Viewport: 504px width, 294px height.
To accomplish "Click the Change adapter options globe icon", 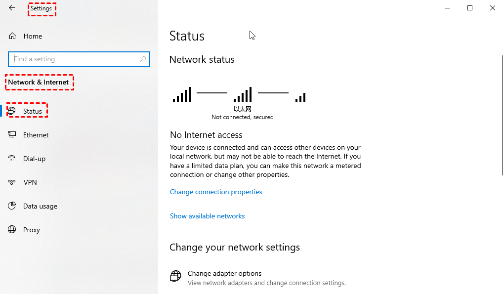I will (175, 276).
